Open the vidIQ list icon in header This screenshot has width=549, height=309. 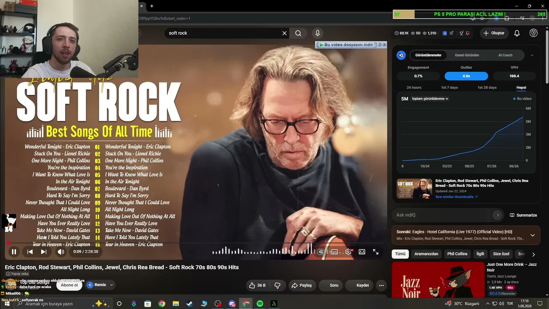[x=451, y=33]
